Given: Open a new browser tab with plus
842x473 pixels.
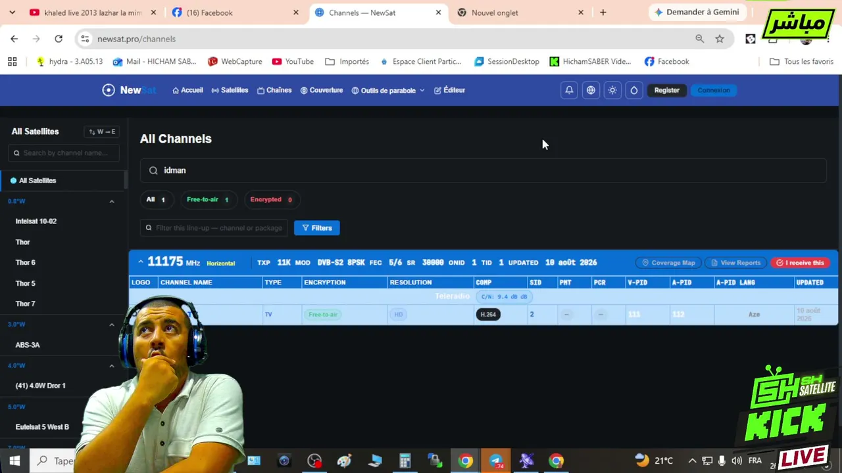Looking at the screenshot, I should point(603,12).
